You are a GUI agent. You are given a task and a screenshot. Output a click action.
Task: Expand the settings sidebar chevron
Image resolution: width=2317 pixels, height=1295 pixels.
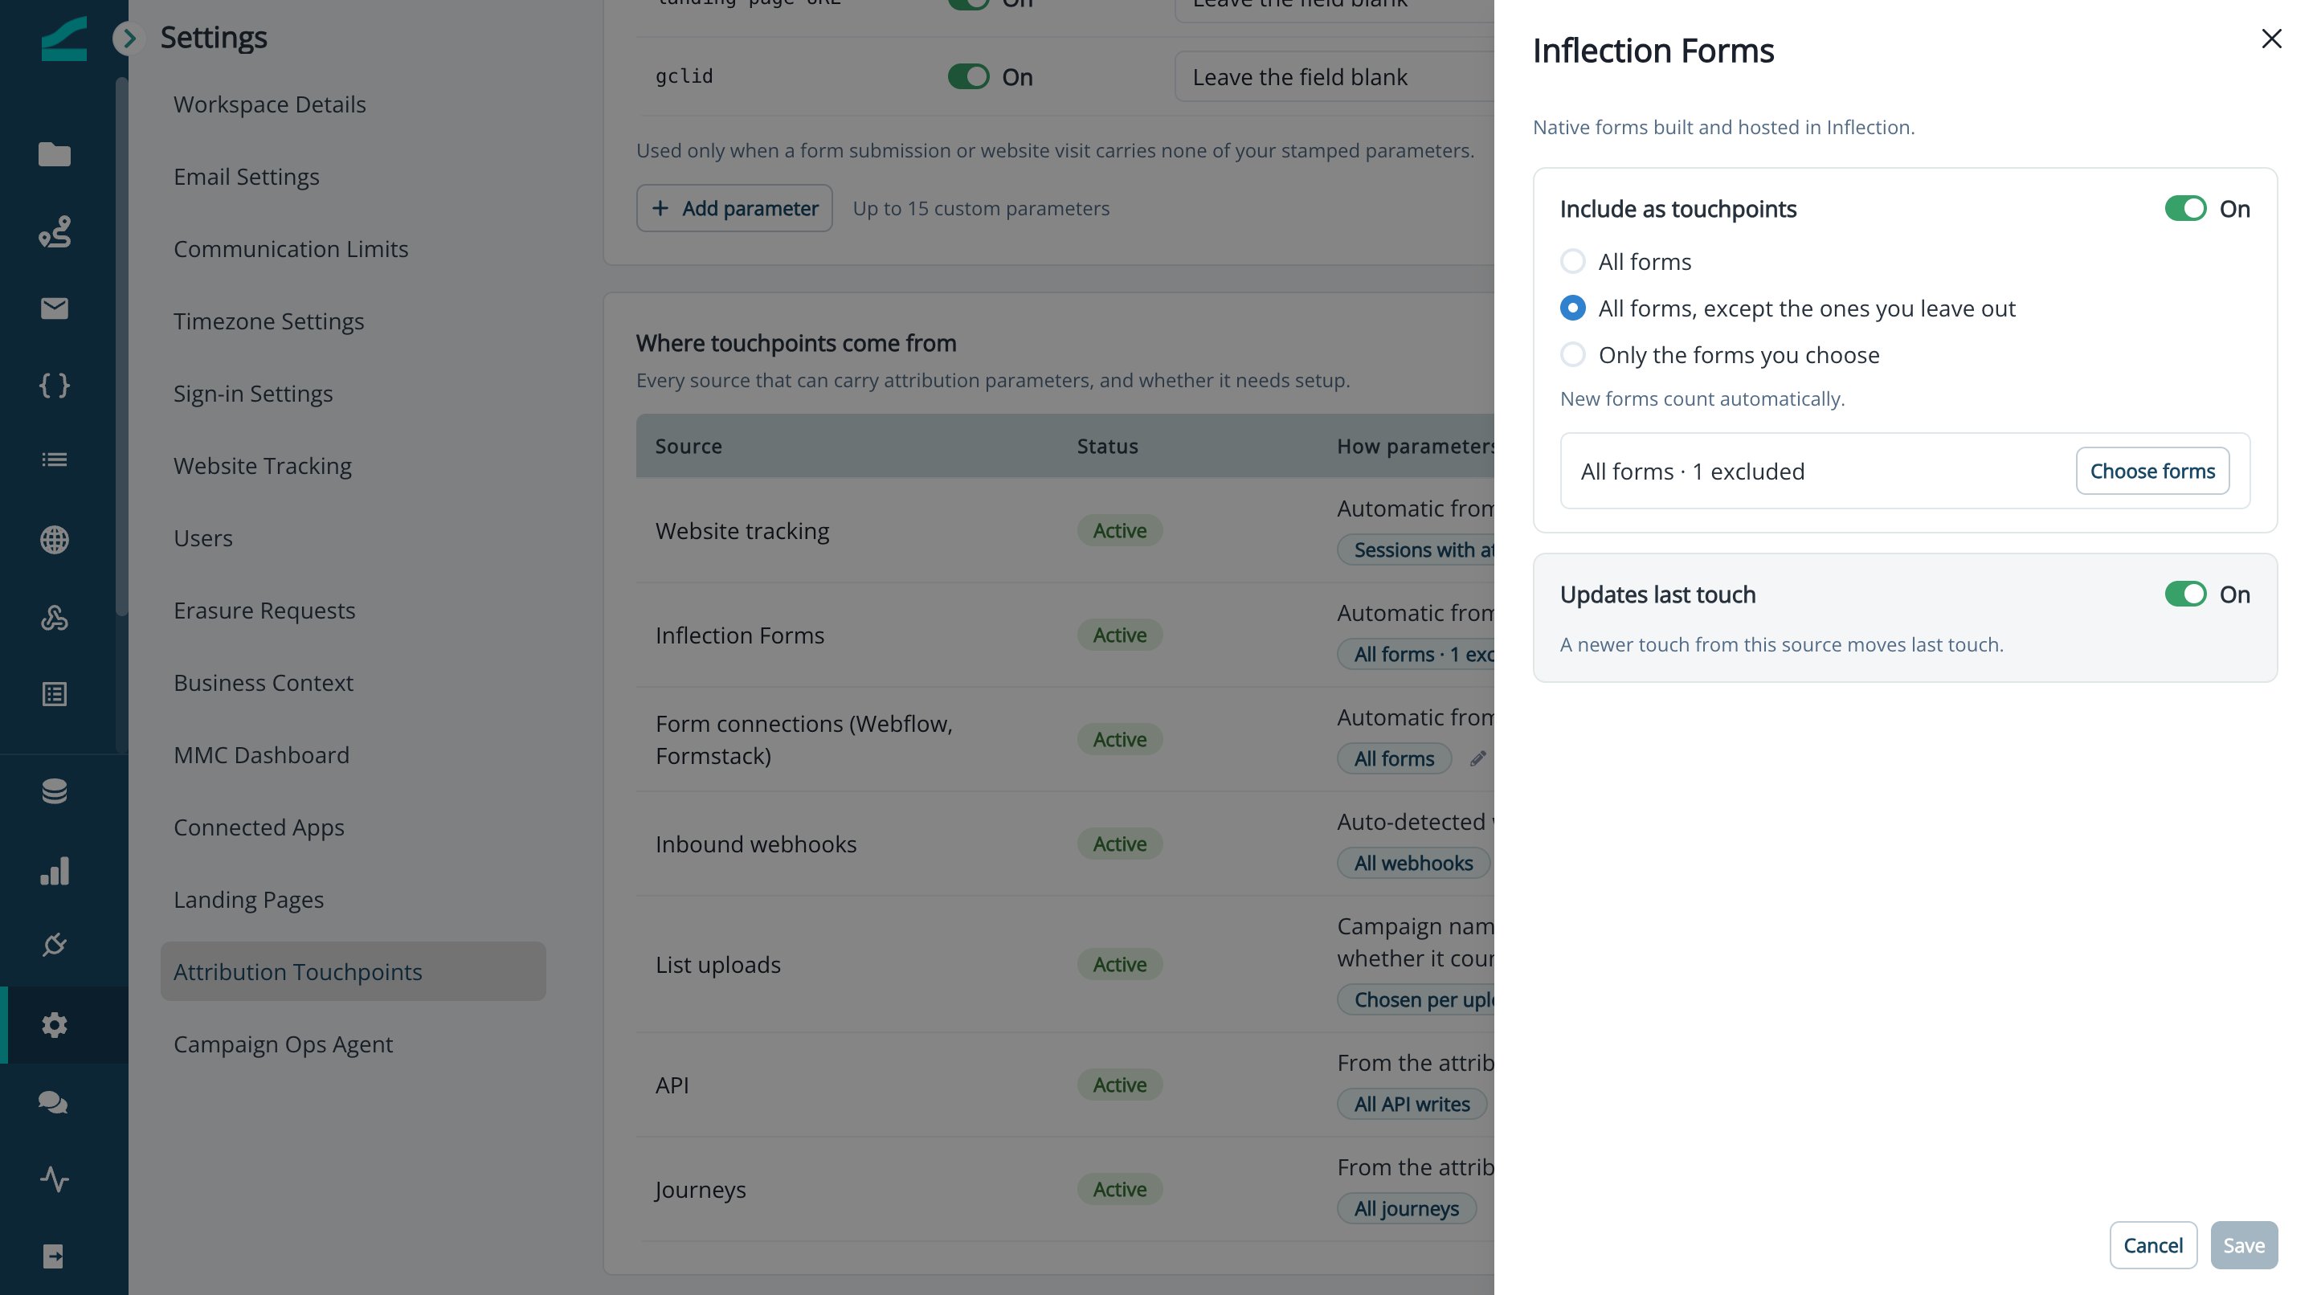pyautogui.click(x=129, y=38)
